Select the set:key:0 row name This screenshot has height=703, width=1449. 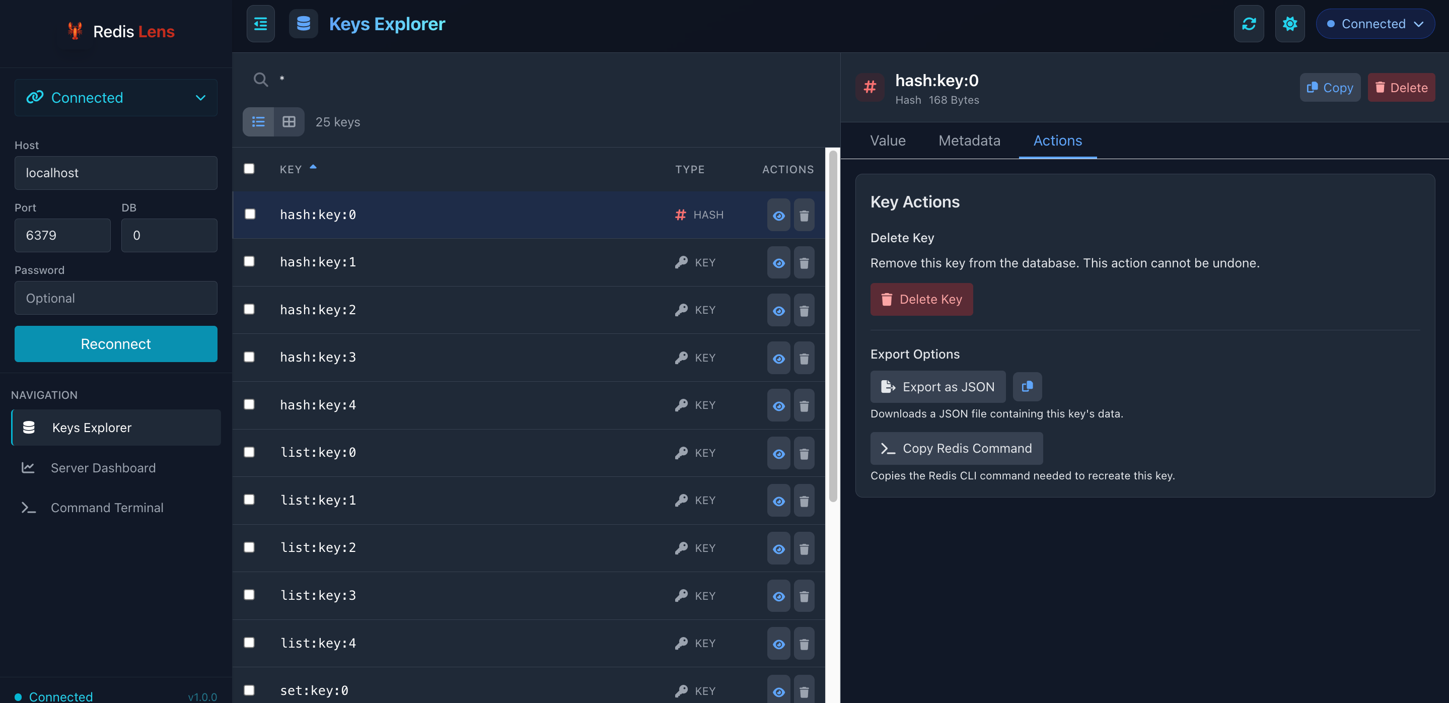point(314,690)
